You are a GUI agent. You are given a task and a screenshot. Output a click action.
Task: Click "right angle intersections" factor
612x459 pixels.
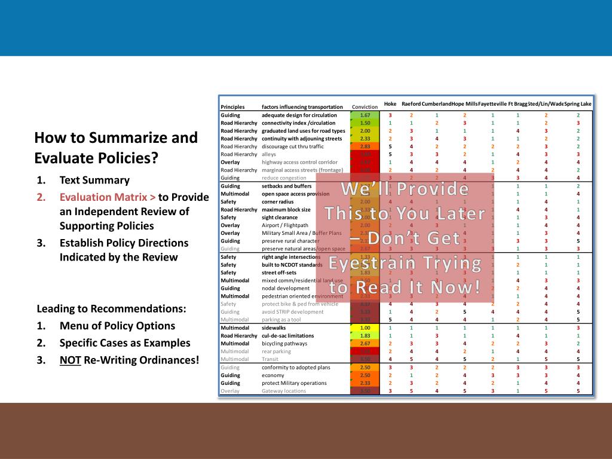click(291, 257)
